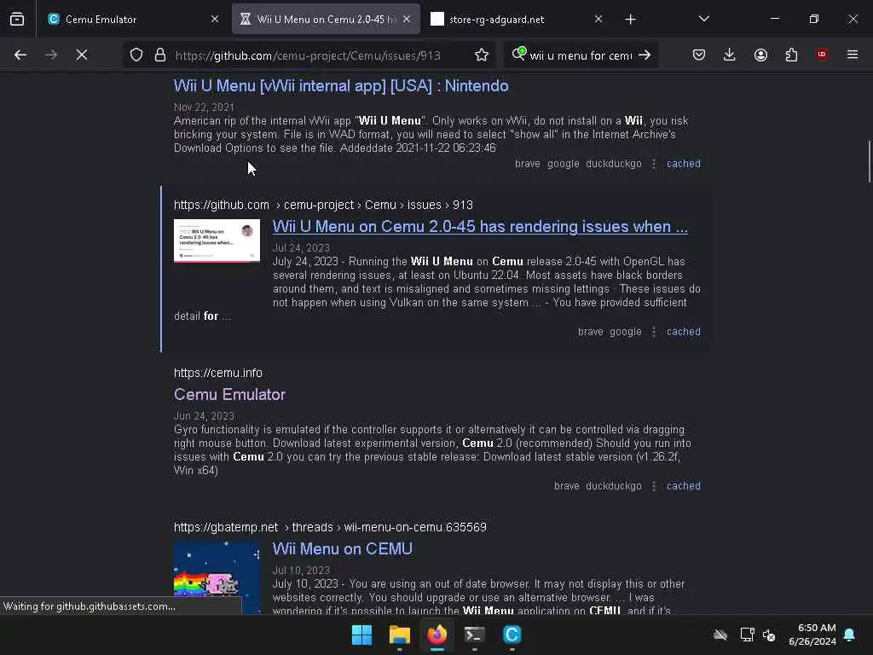Image resolution: width=873 pixels, height=655 pixels.
Task: Open the network status tray icon
Action: click(747, 635)
